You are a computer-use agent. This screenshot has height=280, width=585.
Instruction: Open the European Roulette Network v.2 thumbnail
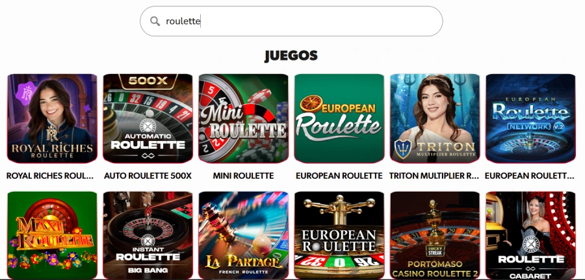coord(530,119)
